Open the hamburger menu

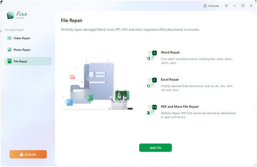[x=226, y=6]
